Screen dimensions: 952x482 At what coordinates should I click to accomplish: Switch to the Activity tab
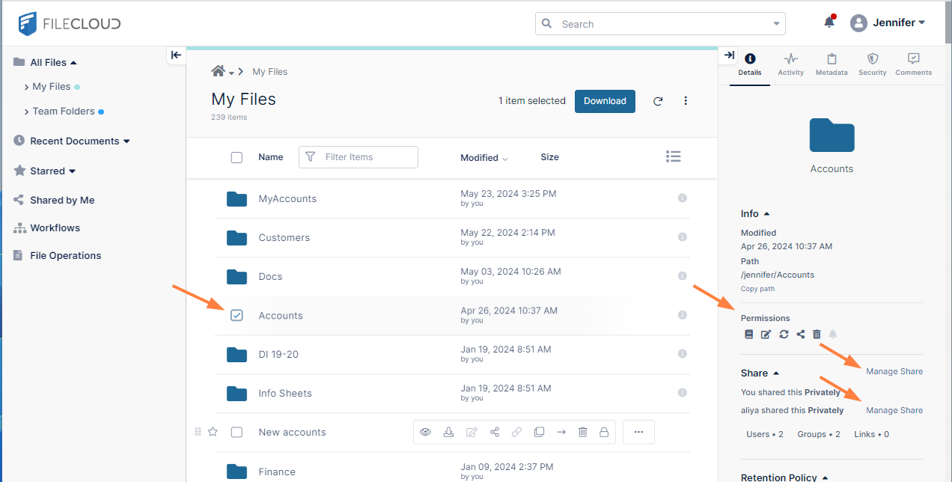pyautogui.click(x=790, y=64)
